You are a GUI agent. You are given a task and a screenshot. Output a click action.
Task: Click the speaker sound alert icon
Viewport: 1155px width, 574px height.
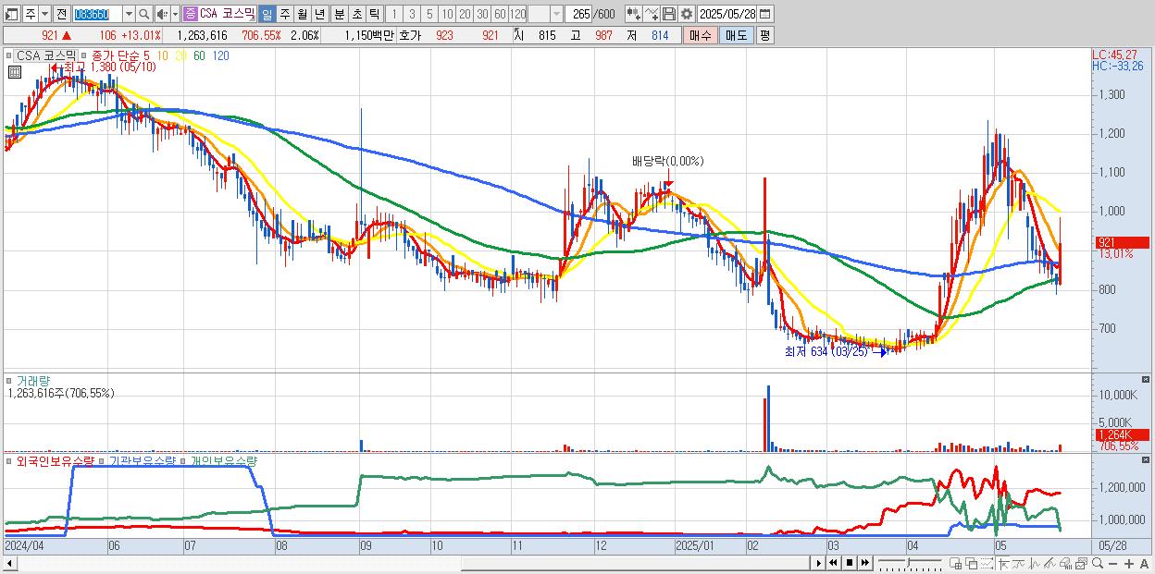click(161, 14)
